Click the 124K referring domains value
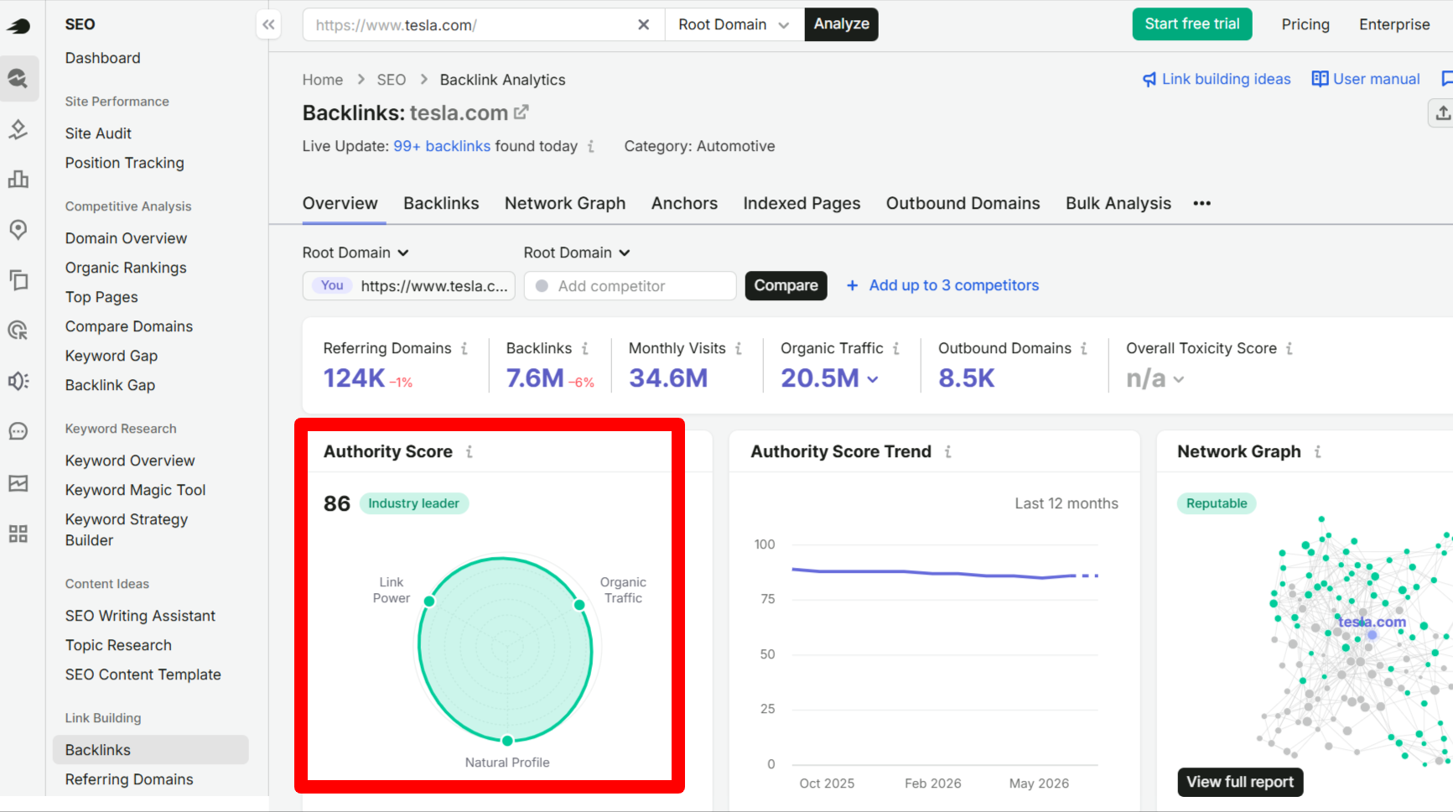 point(355,378)
